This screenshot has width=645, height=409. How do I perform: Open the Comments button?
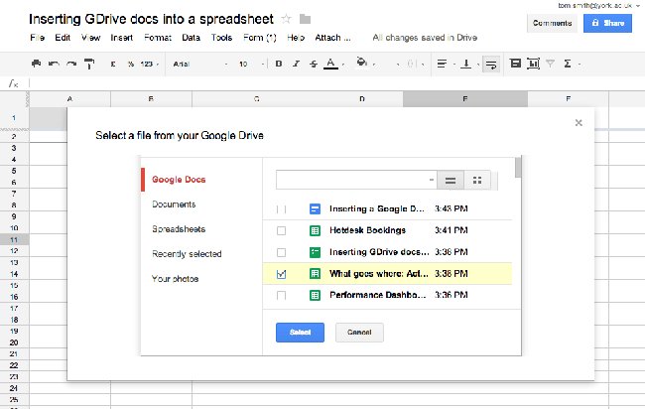coord(552,23)
